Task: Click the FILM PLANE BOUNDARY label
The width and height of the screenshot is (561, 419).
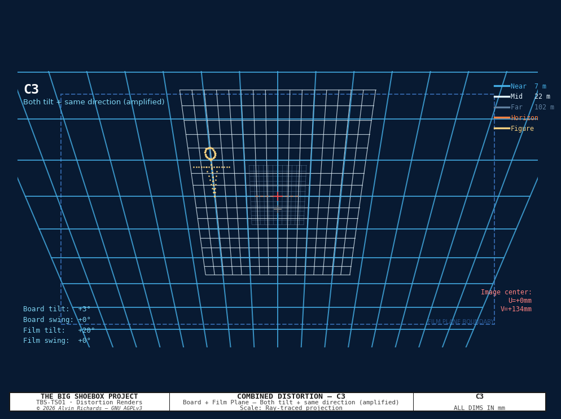Action: 461,322
